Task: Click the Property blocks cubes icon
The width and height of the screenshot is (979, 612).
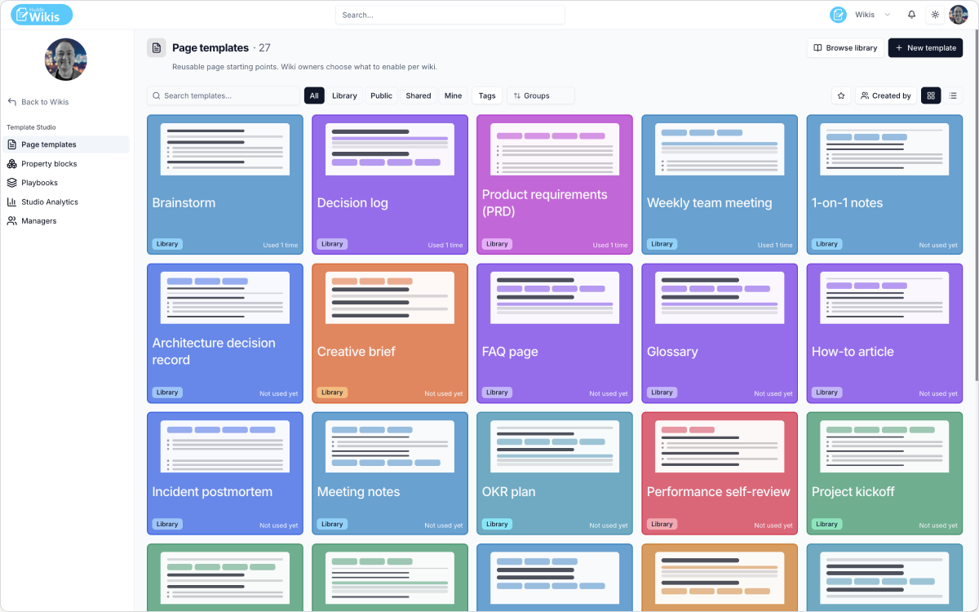Action: [x=12, y=164]
